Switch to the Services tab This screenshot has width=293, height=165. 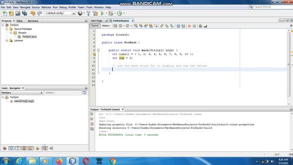(x=33, y=21)
